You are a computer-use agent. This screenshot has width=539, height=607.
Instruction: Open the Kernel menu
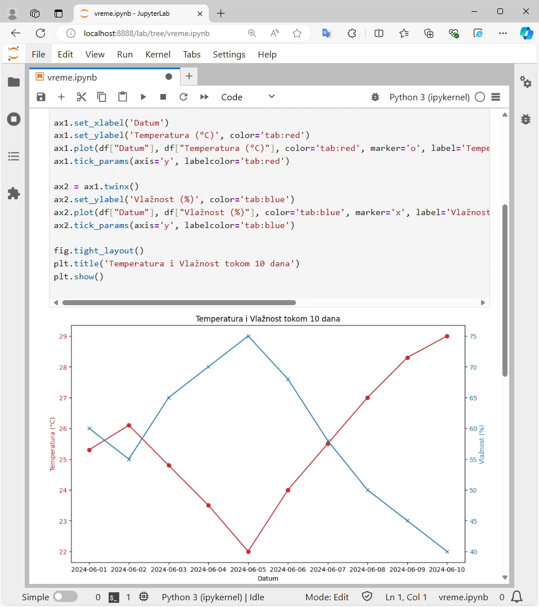158,55
